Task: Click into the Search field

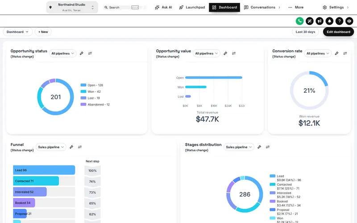Action: (x=125, y=8)
